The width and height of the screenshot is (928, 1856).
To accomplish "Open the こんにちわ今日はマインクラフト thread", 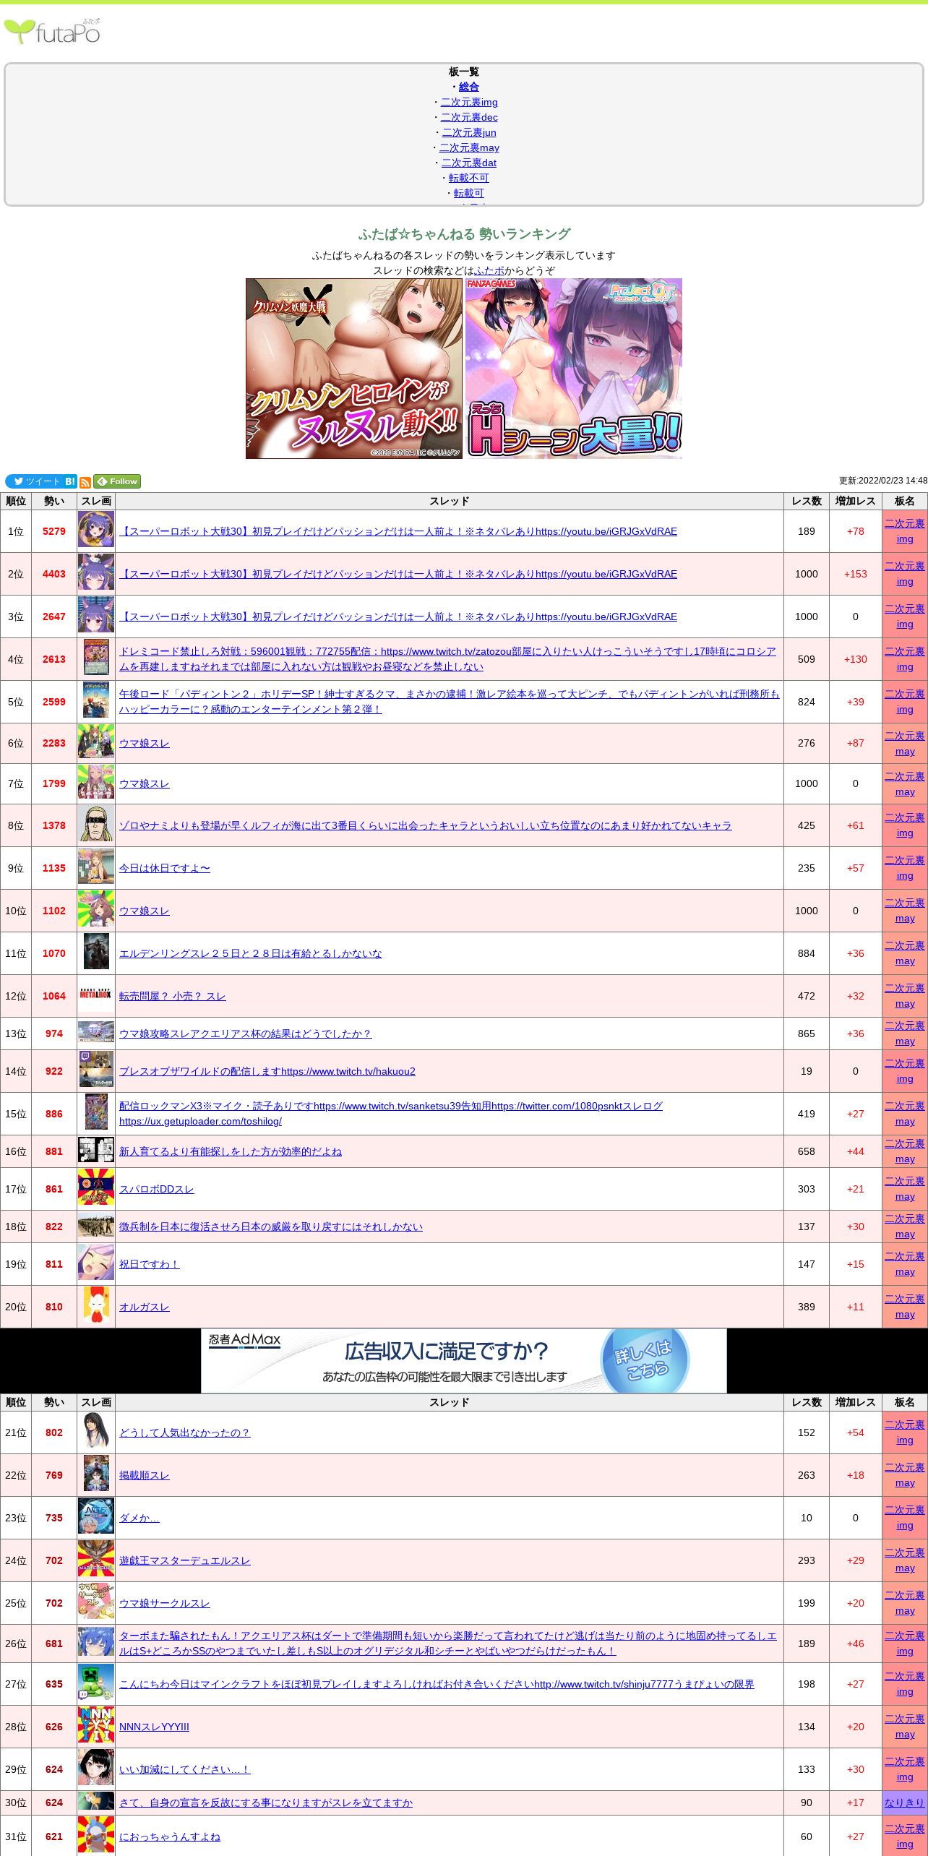I will [x=437, y=1684].
